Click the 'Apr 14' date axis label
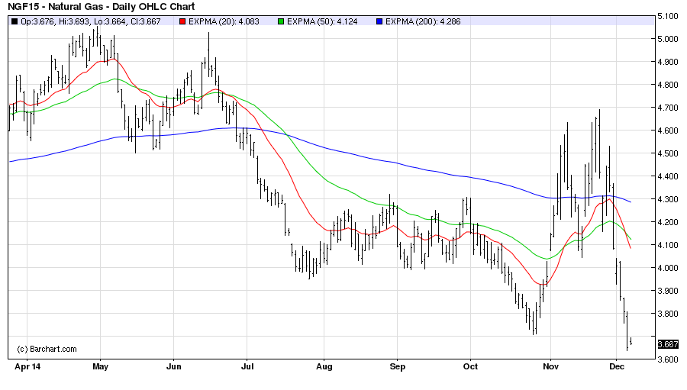Screen dimensions: 687x390 (x=27, y=366)
